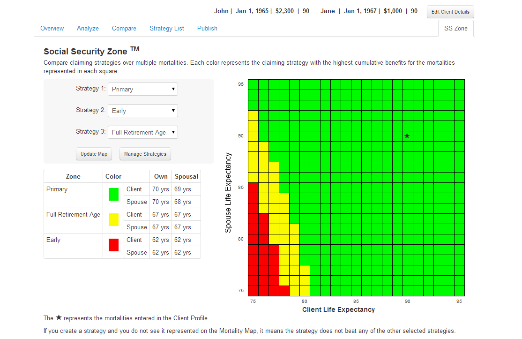
Task: Select the Strategy List tab
Action: pyautogui.click(x=167, y=28)
